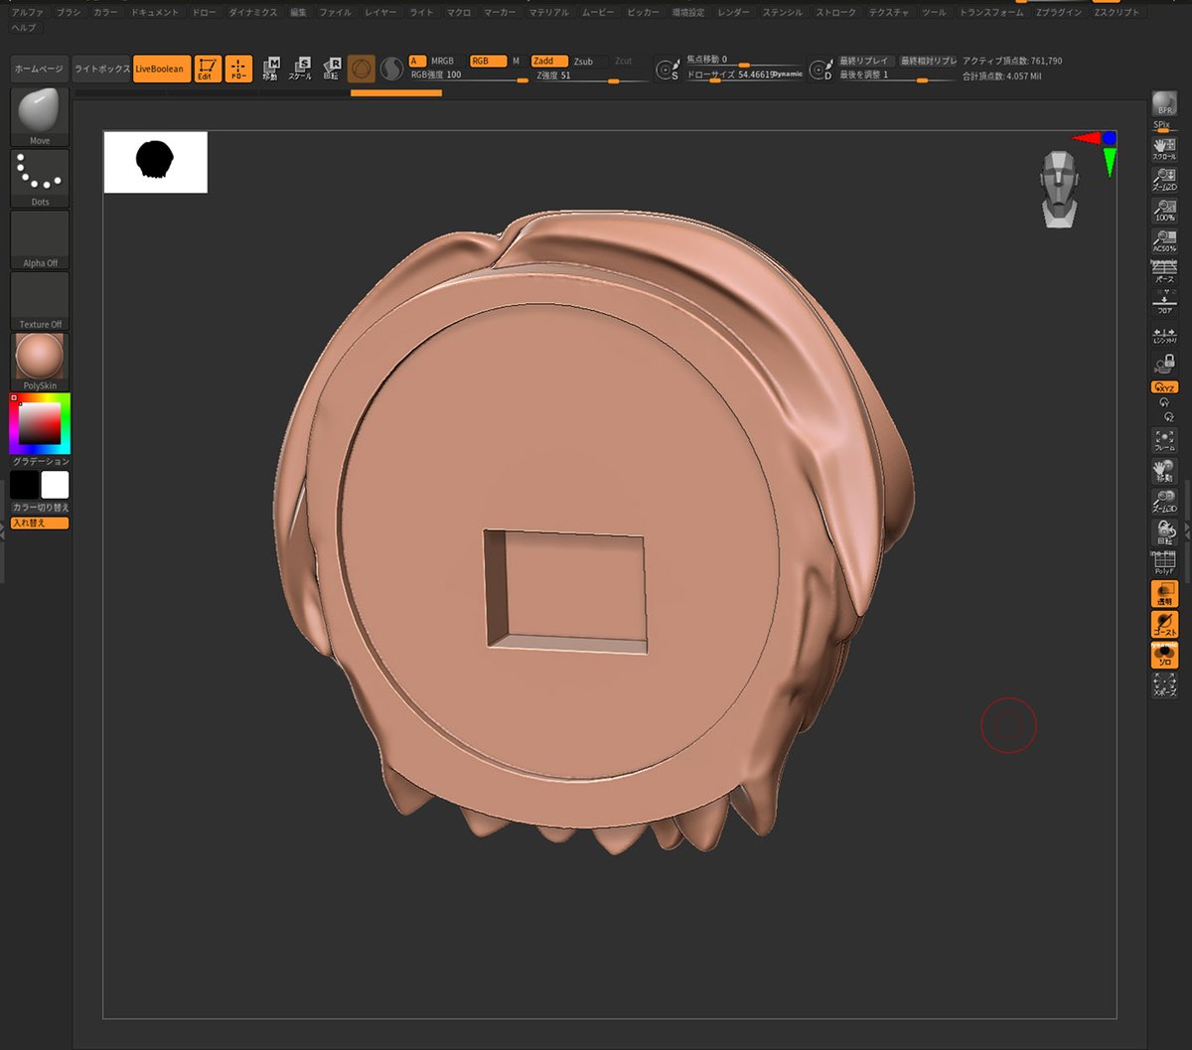This screenshot has width=1192, height=1050.
Task: Click the 最終相対リプレイ button
Action: coord(928,62)
